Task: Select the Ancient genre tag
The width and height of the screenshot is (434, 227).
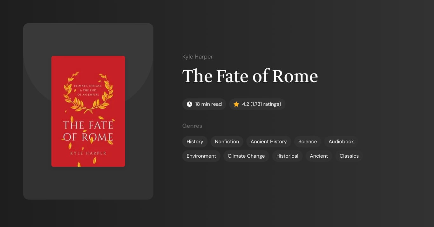Action: click(319, 156)
